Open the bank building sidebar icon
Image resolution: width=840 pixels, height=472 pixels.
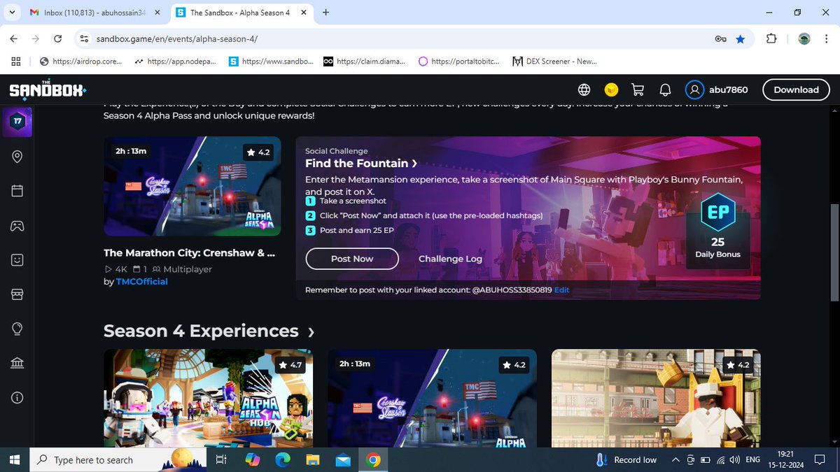(x=17, y=363)
